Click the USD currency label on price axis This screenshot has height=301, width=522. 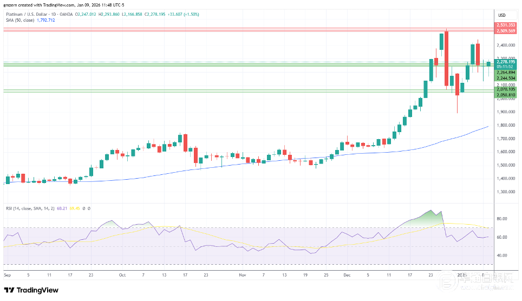coord(501,15)
